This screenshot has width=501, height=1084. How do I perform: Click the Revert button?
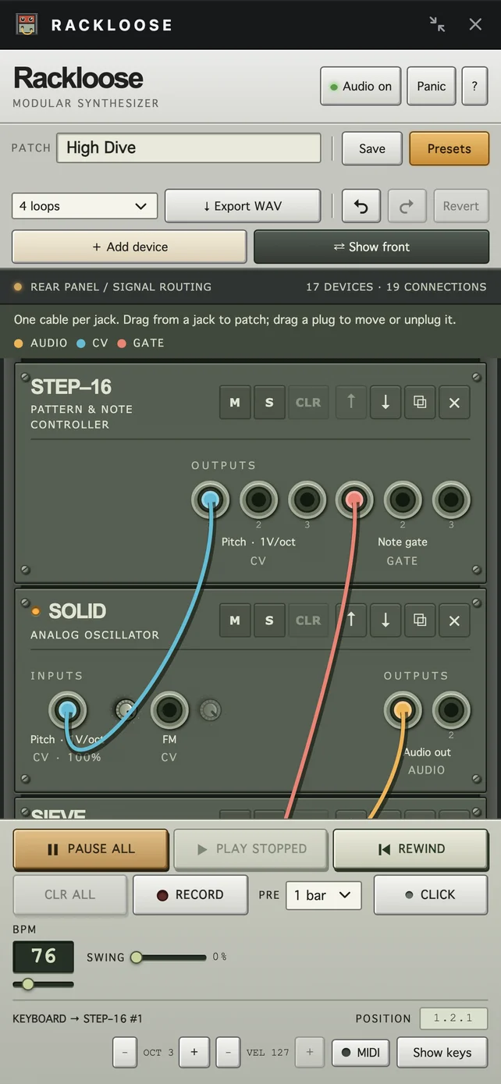(461, 206)
